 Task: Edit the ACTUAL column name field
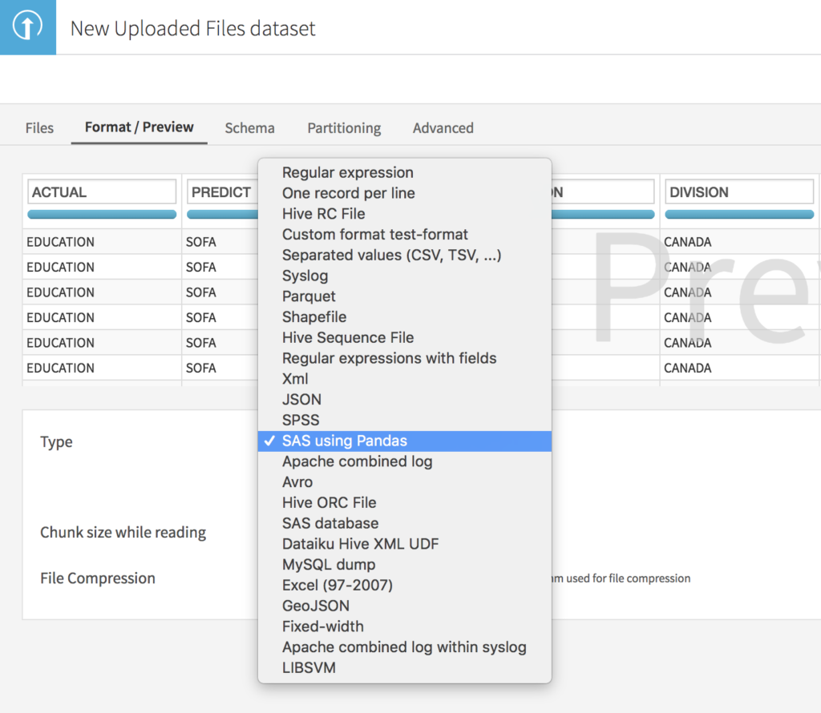(101, 191)
